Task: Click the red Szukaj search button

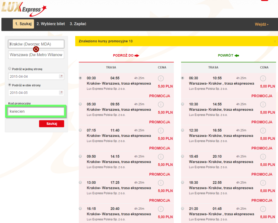Action: (x=52, y=124)
